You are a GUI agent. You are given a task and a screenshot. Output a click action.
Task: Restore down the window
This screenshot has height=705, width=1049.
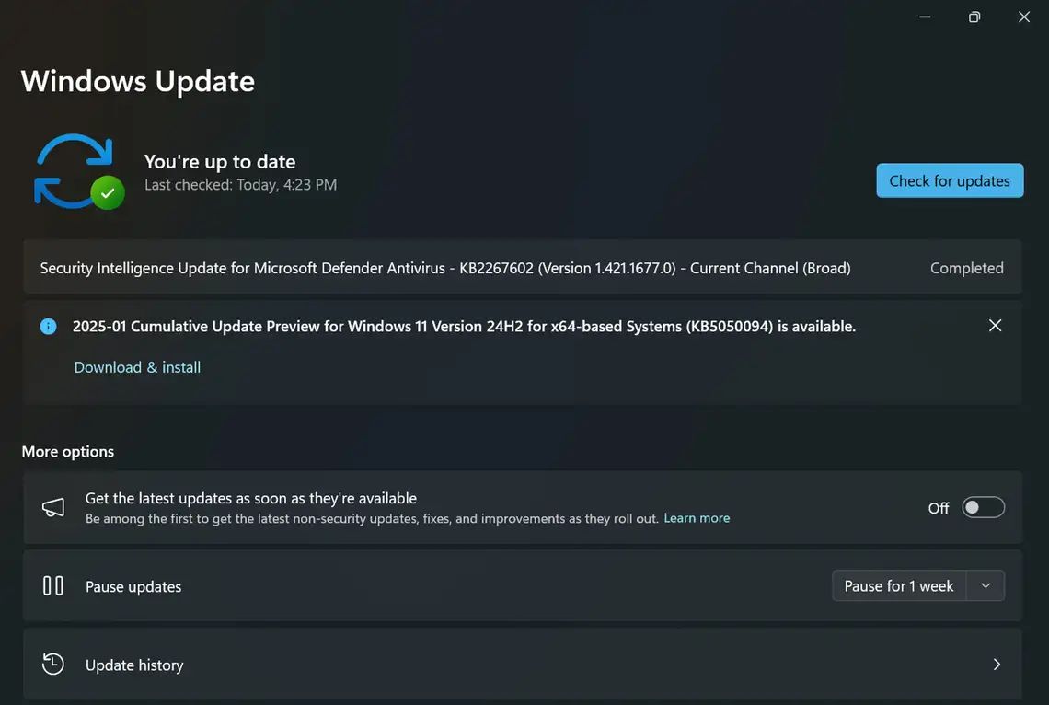pos(974,17)
